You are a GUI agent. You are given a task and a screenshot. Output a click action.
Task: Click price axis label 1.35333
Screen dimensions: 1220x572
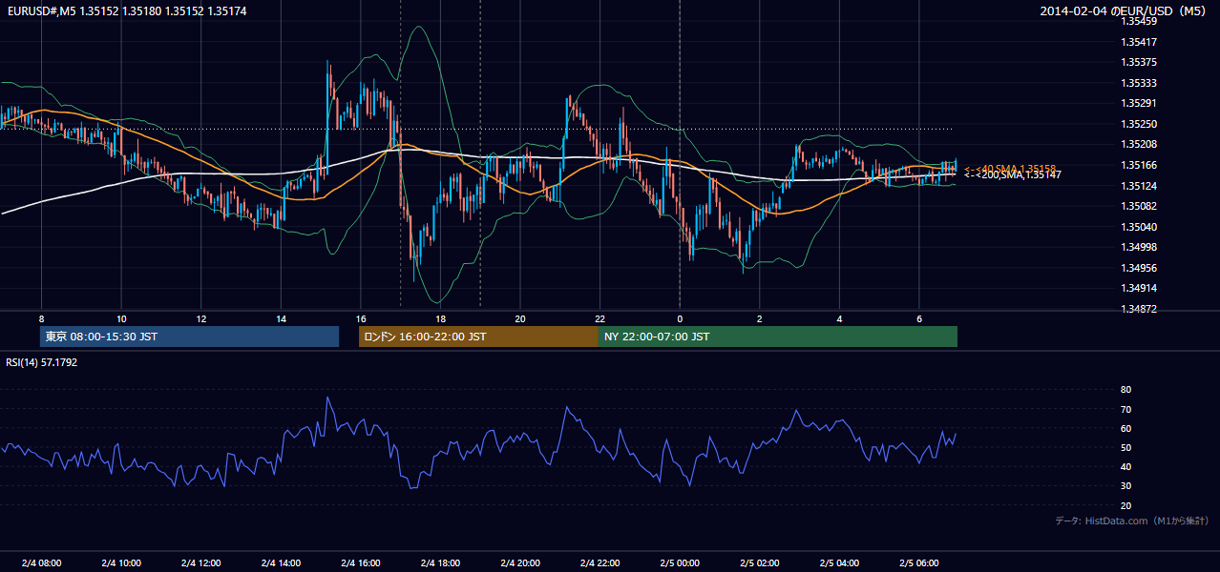1140,83
